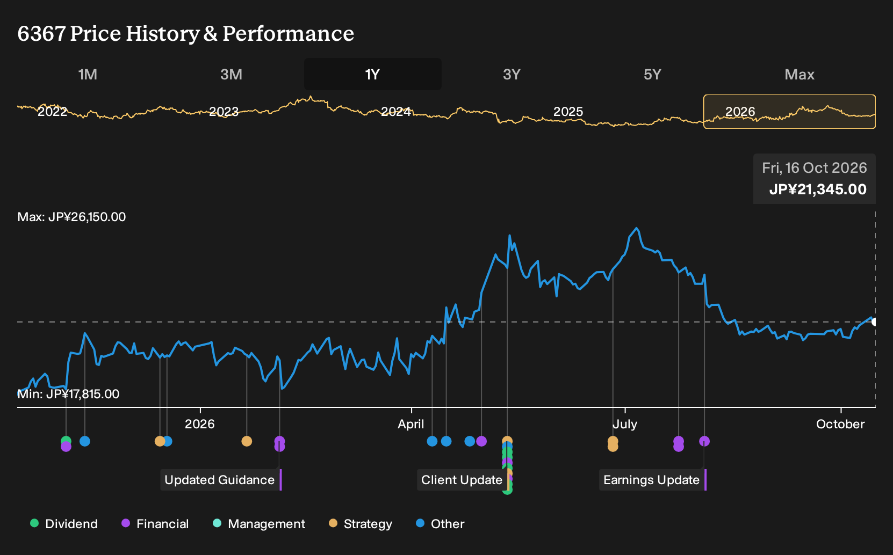This screenshot has height=555, width=893.
Task: Toggle the Other legend filter
Action: pos(440,524)
